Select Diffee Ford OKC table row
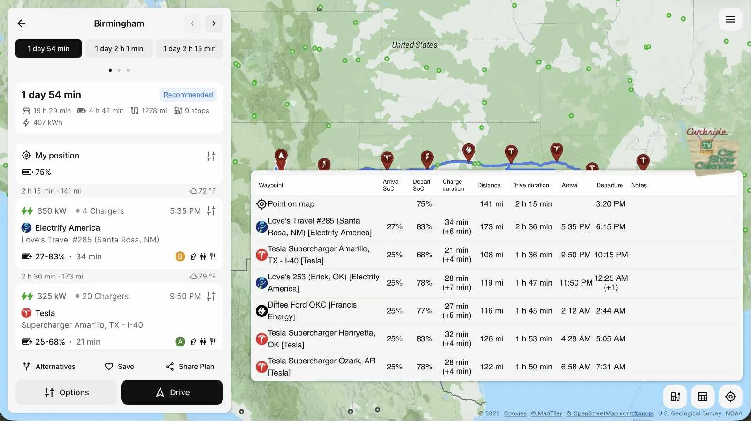Viewport: 751px width, 421px height. click(x=496, y=311)
